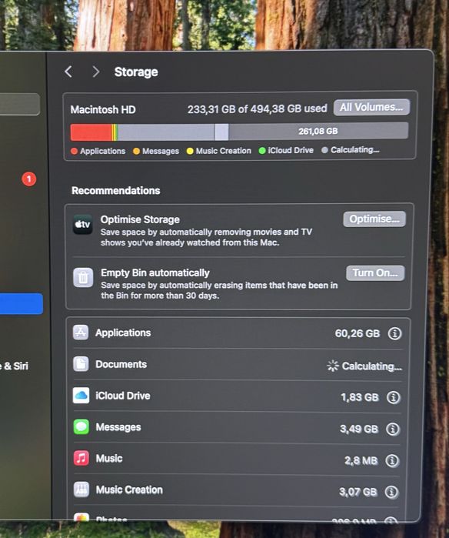Select the Music Creation row label
Viewport: 449px width, 538px height.
129,490
